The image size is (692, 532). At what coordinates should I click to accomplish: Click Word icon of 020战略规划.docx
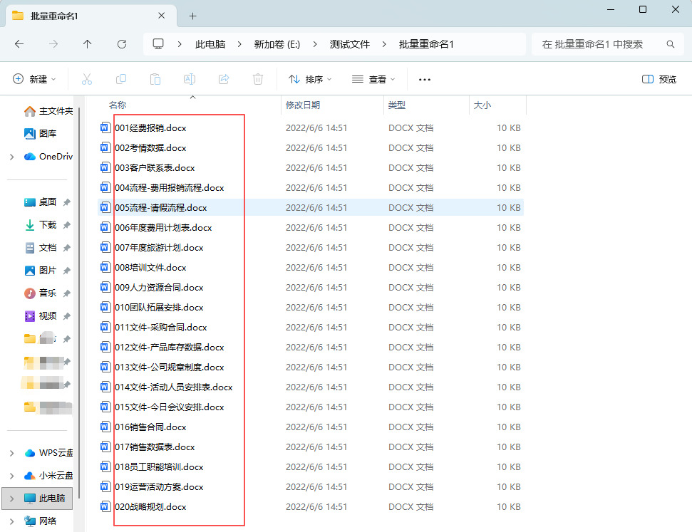click(105, 507)
